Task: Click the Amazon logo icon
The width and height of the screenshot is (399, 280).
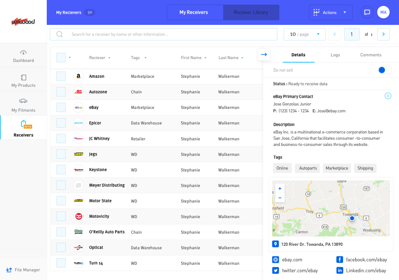Action: tap(78, 76)
